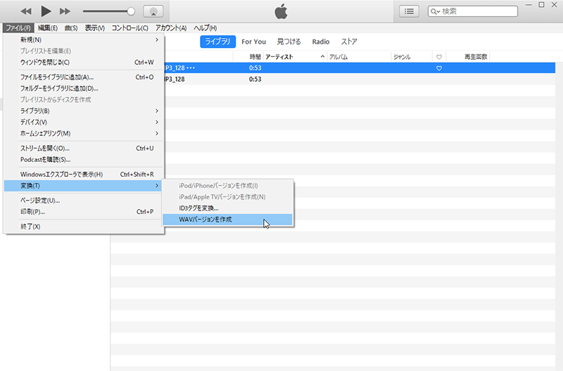
Task: Open the 曲(S) menu
Action: coord(71,28)
